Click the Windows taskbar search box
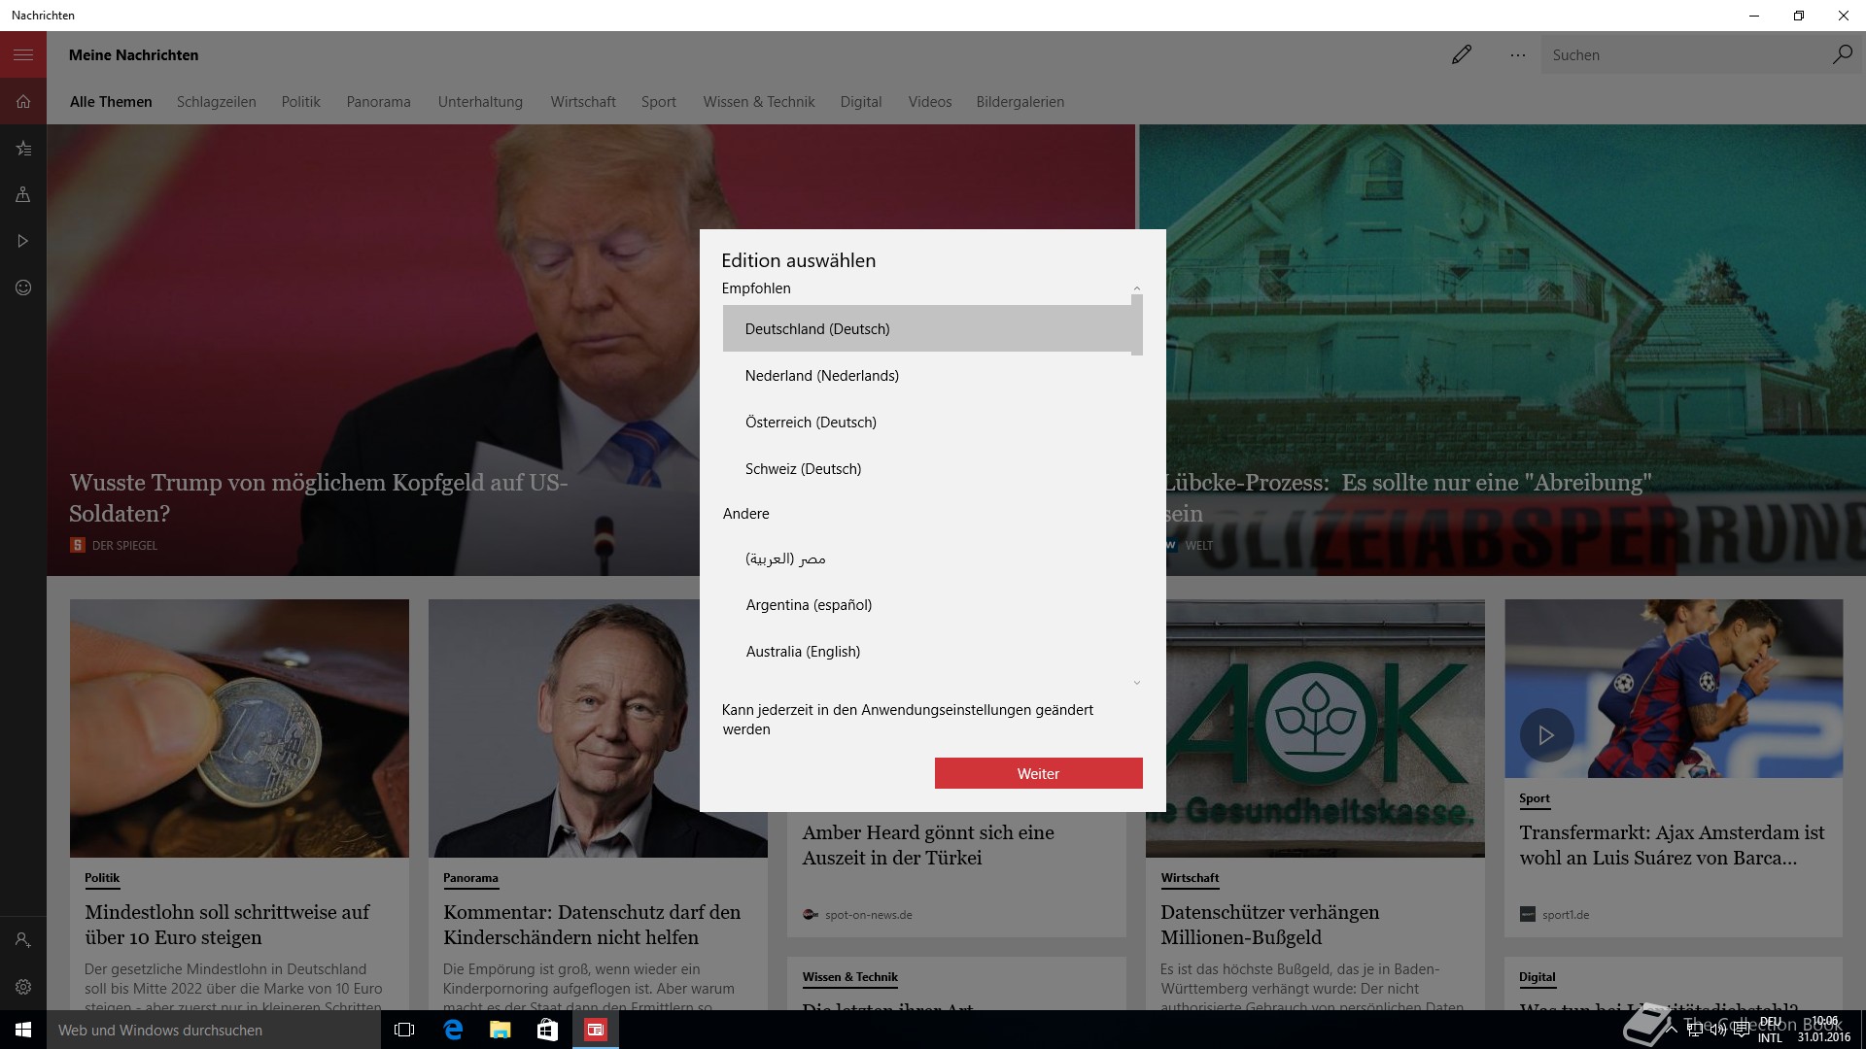Viewport: 1866px width, 1049px height. click(x=214, y=1030)
